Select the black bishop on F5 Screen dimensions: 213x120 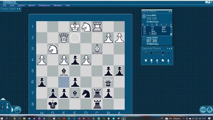pyautogui.click(x=64, y=71)
